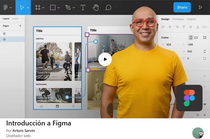Select the Pen tool
The height and width of the screenshot is (139, 210).
pyautogui.click(x=68, y=8)
